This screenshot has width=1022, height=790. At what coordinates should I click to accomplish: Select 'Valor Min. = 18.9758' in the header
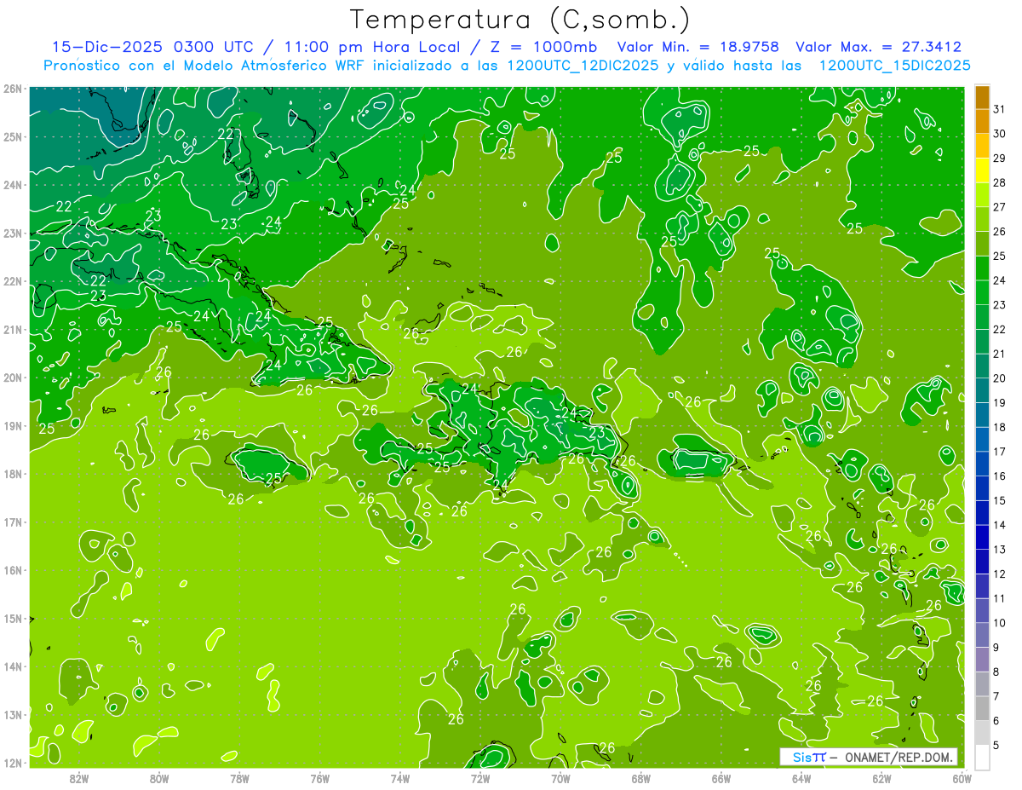coord(698,47)
